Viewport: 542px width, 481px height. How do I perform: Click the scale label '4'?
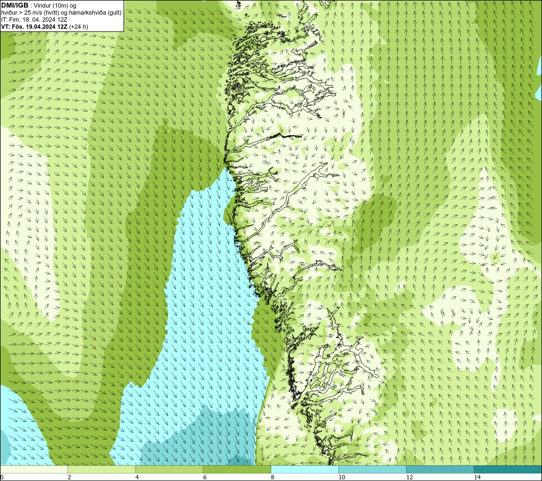tap(137, 477)
